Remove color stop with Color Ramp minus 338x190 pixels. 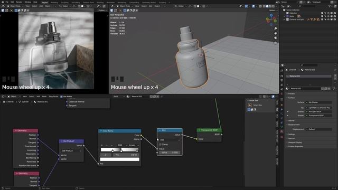[x=106, y=145]
